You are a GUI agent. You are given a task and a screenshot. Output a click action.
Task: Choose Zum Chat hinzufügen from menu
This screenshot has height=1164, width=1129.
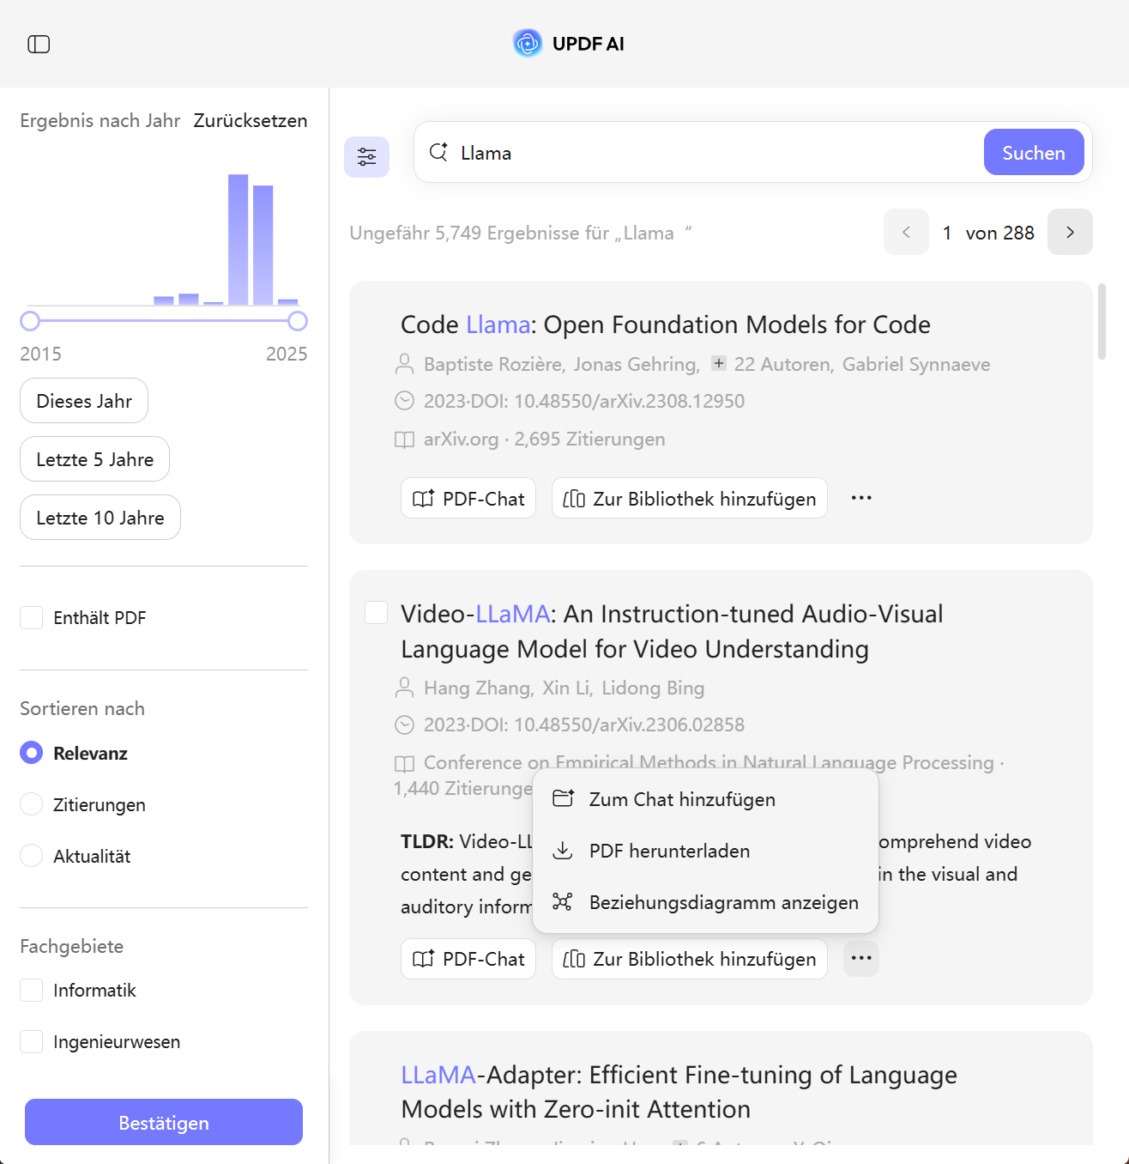[682, 799]
